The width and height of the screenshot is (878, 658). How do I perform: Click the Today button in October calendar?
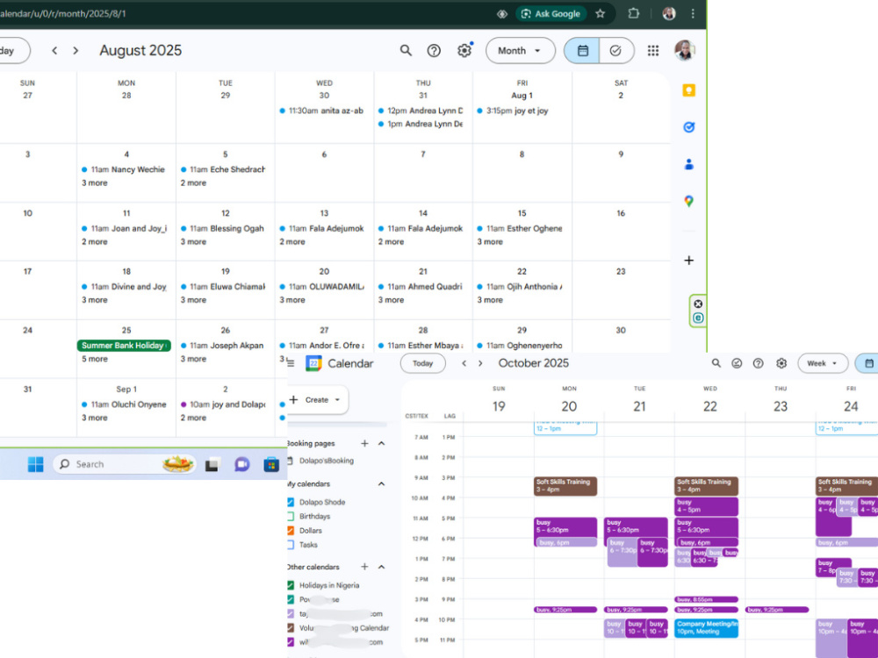pyautogui.click(x=423, y=363)
